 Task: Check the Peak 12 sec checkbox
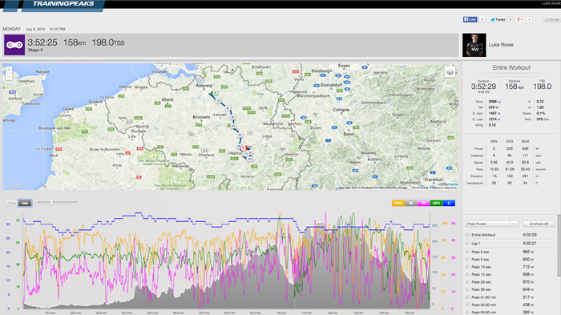[467, 274]
